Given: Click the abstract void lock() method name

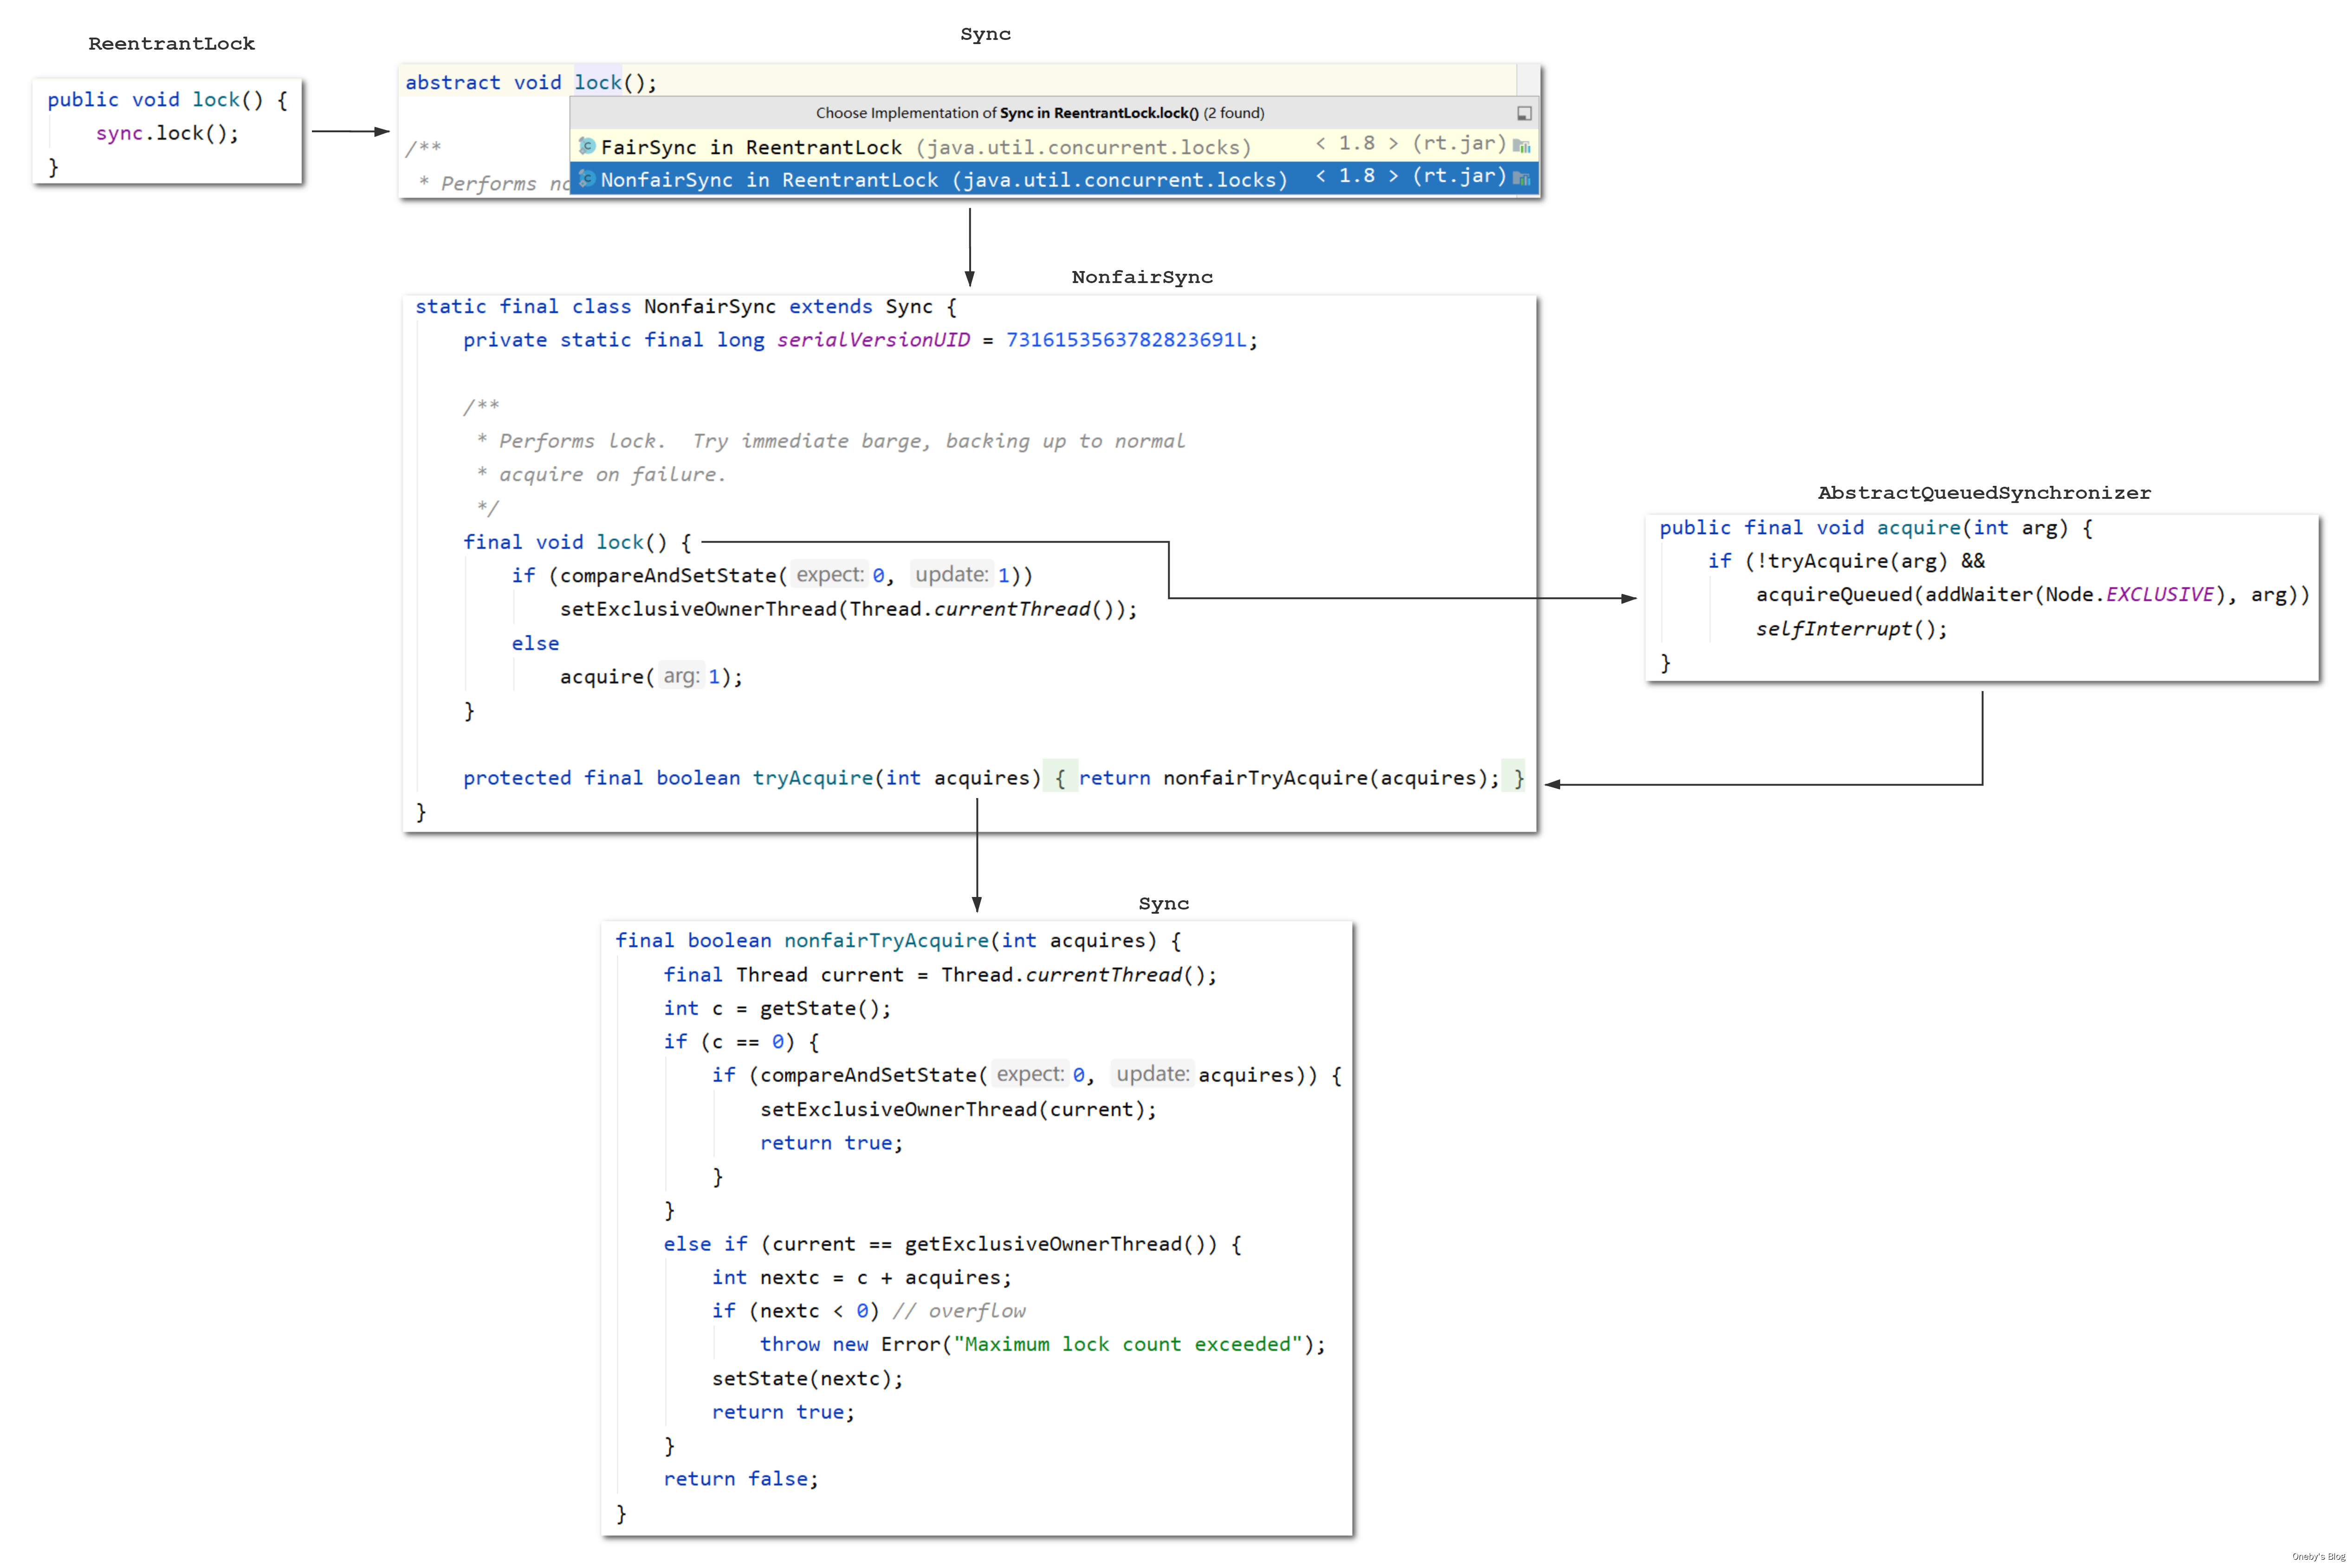Looking at the screenshot, I should (x=597, y=83).
